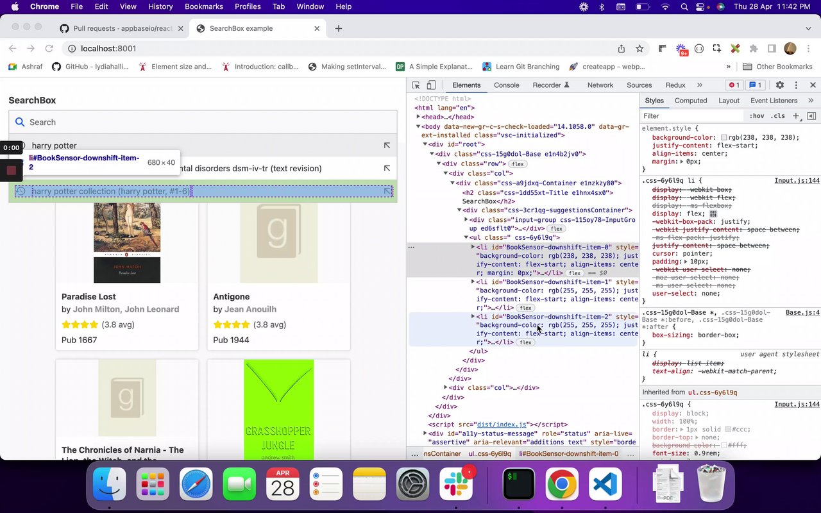Toggle flex badge on the input-group div
Viewport: 821px width, 513px height.
click(x=556, y=229)
